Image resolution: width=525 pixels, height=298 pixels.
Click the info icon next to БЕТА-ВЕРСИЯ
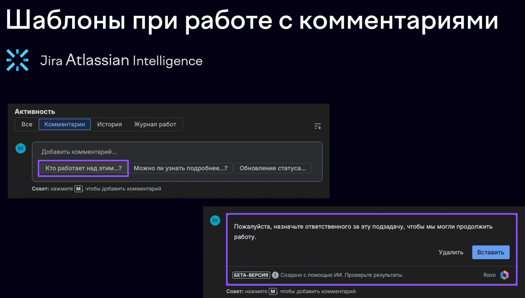pos(275,275)
